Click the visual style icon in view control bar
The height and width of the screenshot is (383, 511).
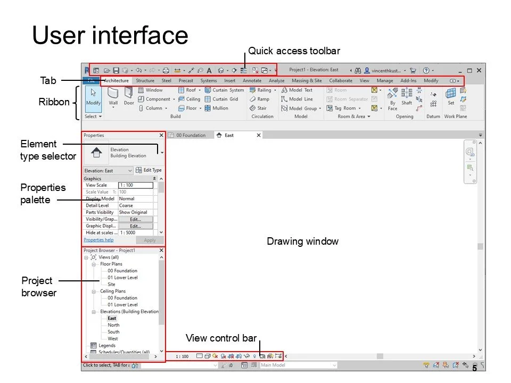[207, 356]
